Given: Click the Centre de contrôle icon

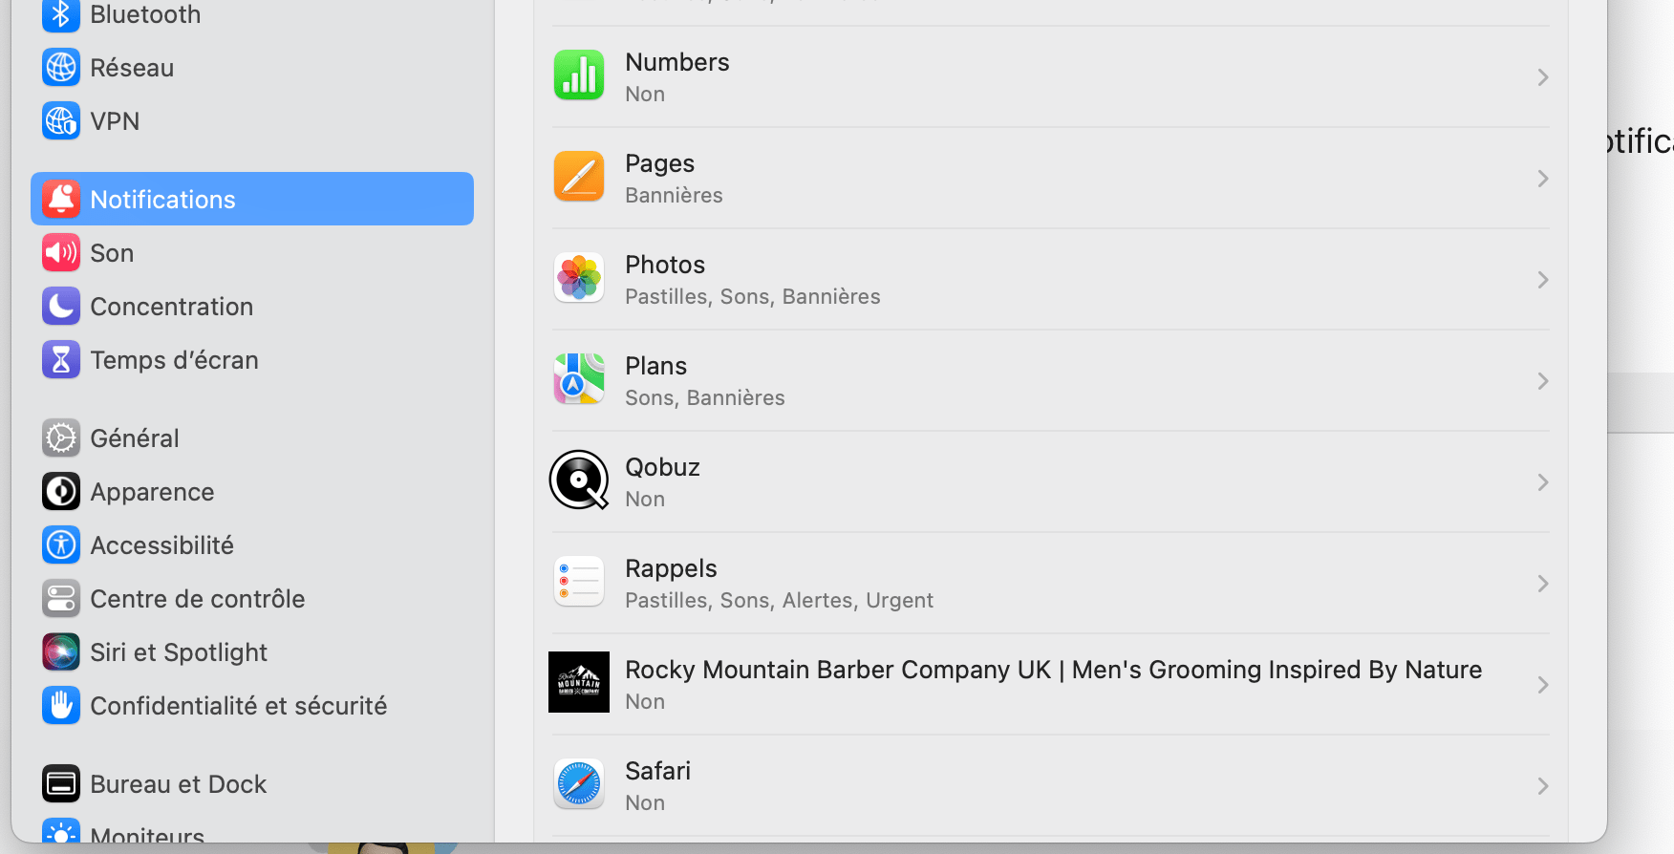Looking at the screenshot, I should click(x=61, y=598).
